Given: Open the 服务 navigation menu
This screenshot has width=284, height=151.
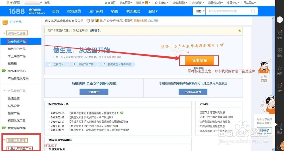Looking at the screenshot, I should coord(153,11).
